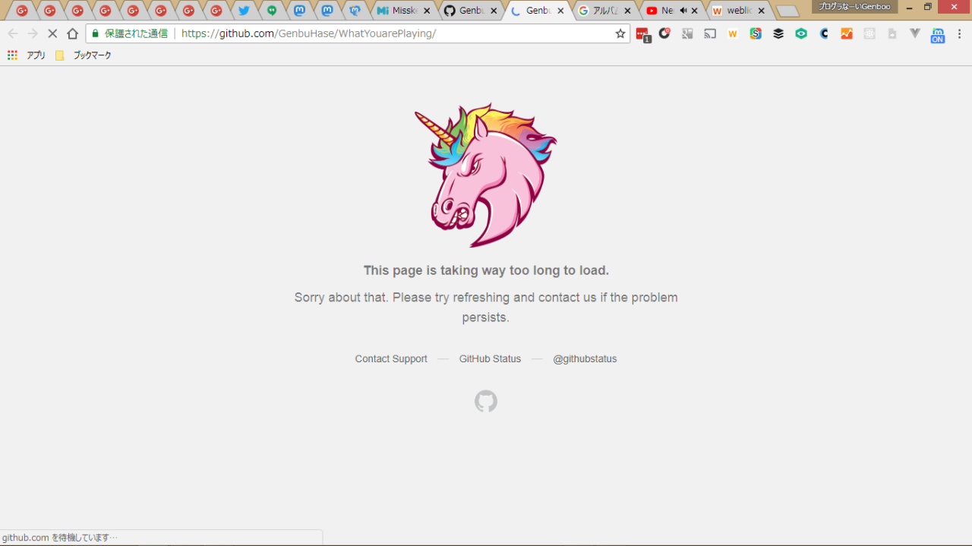This screenshot has width=972, height=546.
Task: Open the red extension with badge 1
Action: pyautogui.click(x=642, y=34)
